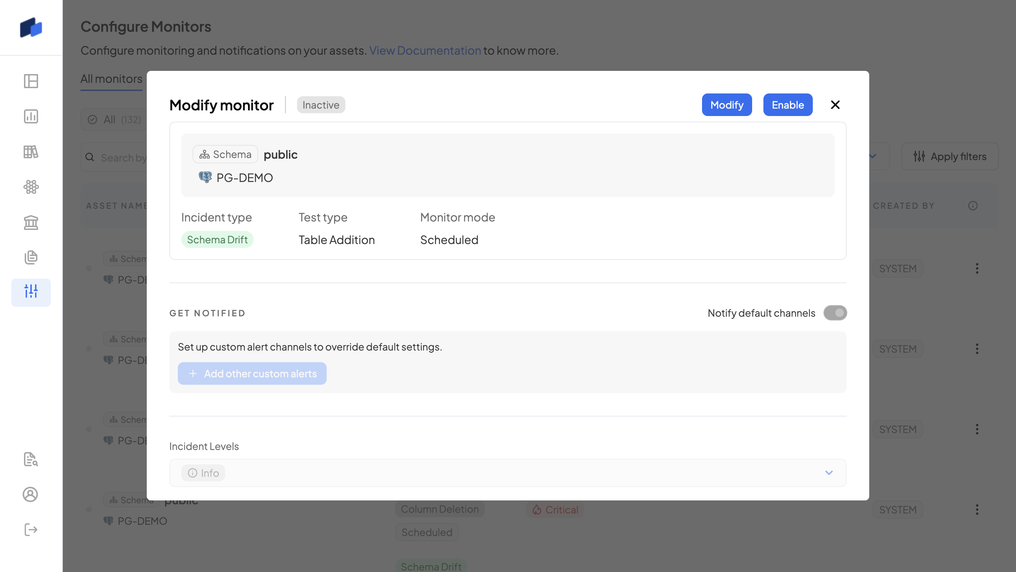Click the Enable button

(787, 105)
